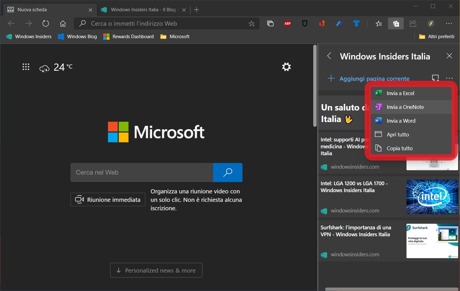Open collection more options ellipsis

[x=449, y=78]
